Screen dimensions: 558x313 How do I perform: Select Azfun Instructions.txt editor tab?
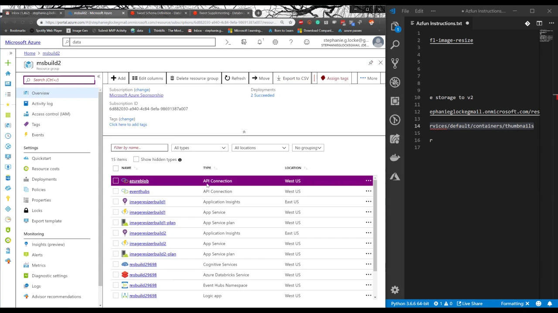[x=439, y=23]
